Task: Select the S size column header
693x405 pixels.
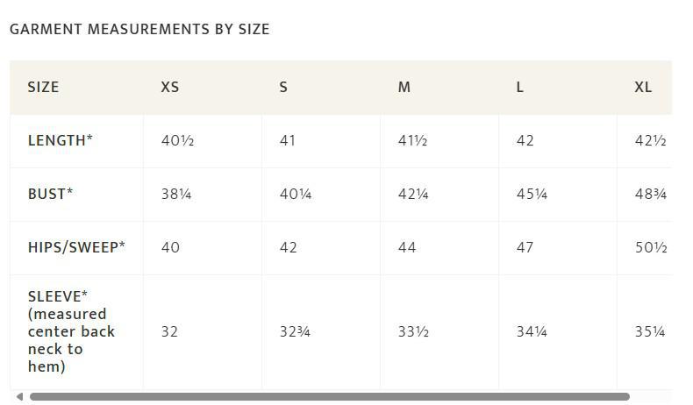Action: pos(283,88)
